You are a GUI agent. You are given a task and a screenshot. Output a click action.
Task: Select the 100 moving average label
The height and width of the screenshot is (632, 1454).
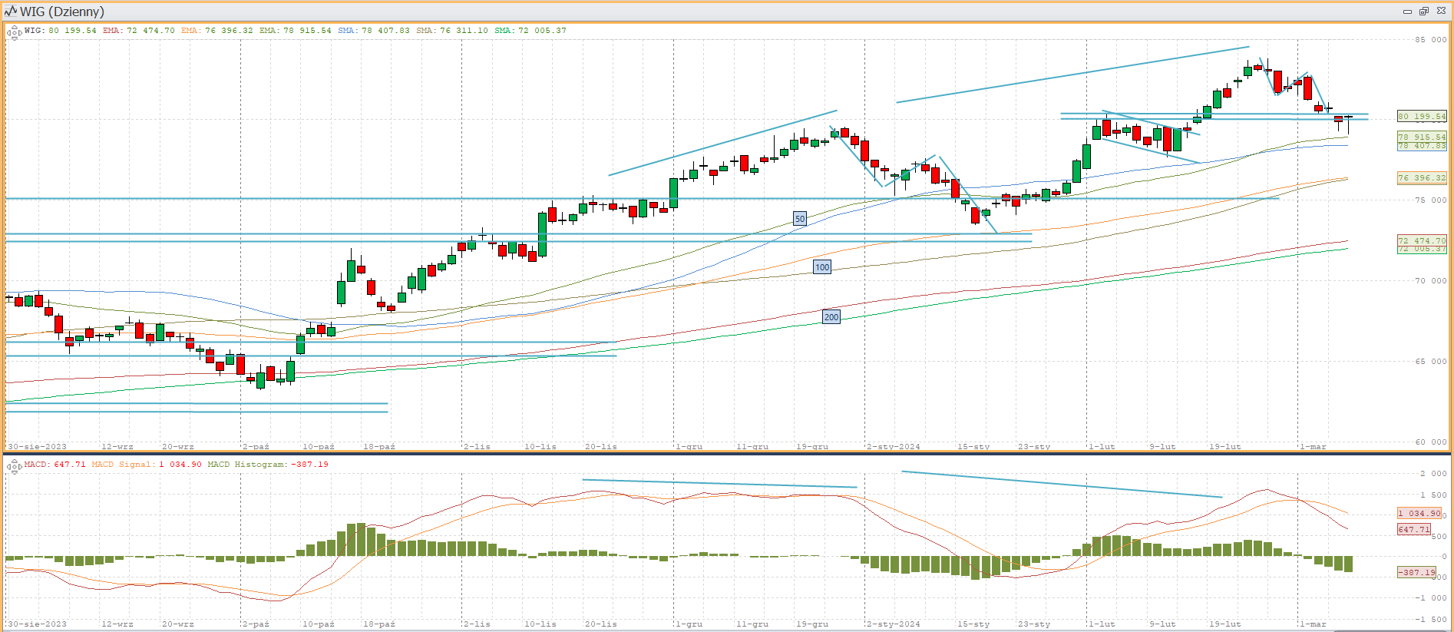pos(822,267)
